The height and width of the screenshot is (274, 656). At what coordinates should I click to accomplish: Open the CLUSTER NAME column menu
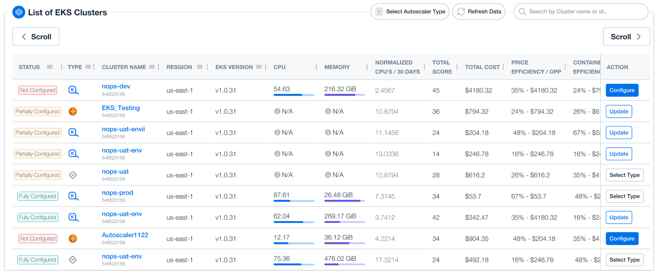coord(152,67)
